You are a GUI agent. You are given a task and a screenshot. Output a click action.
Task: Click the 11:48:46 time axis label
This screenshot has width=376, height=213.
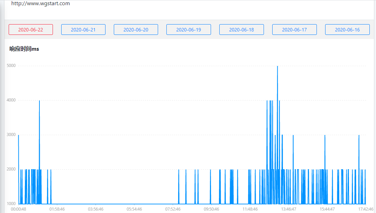tap(250, 209)
